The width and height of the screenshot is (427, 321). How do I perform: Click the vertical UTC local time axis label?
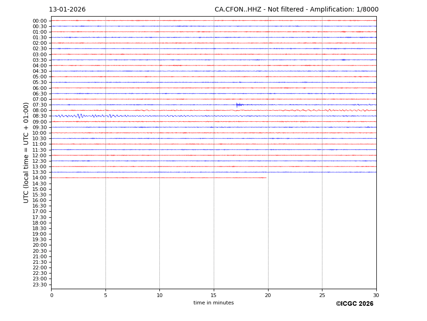tap(26, 153)
